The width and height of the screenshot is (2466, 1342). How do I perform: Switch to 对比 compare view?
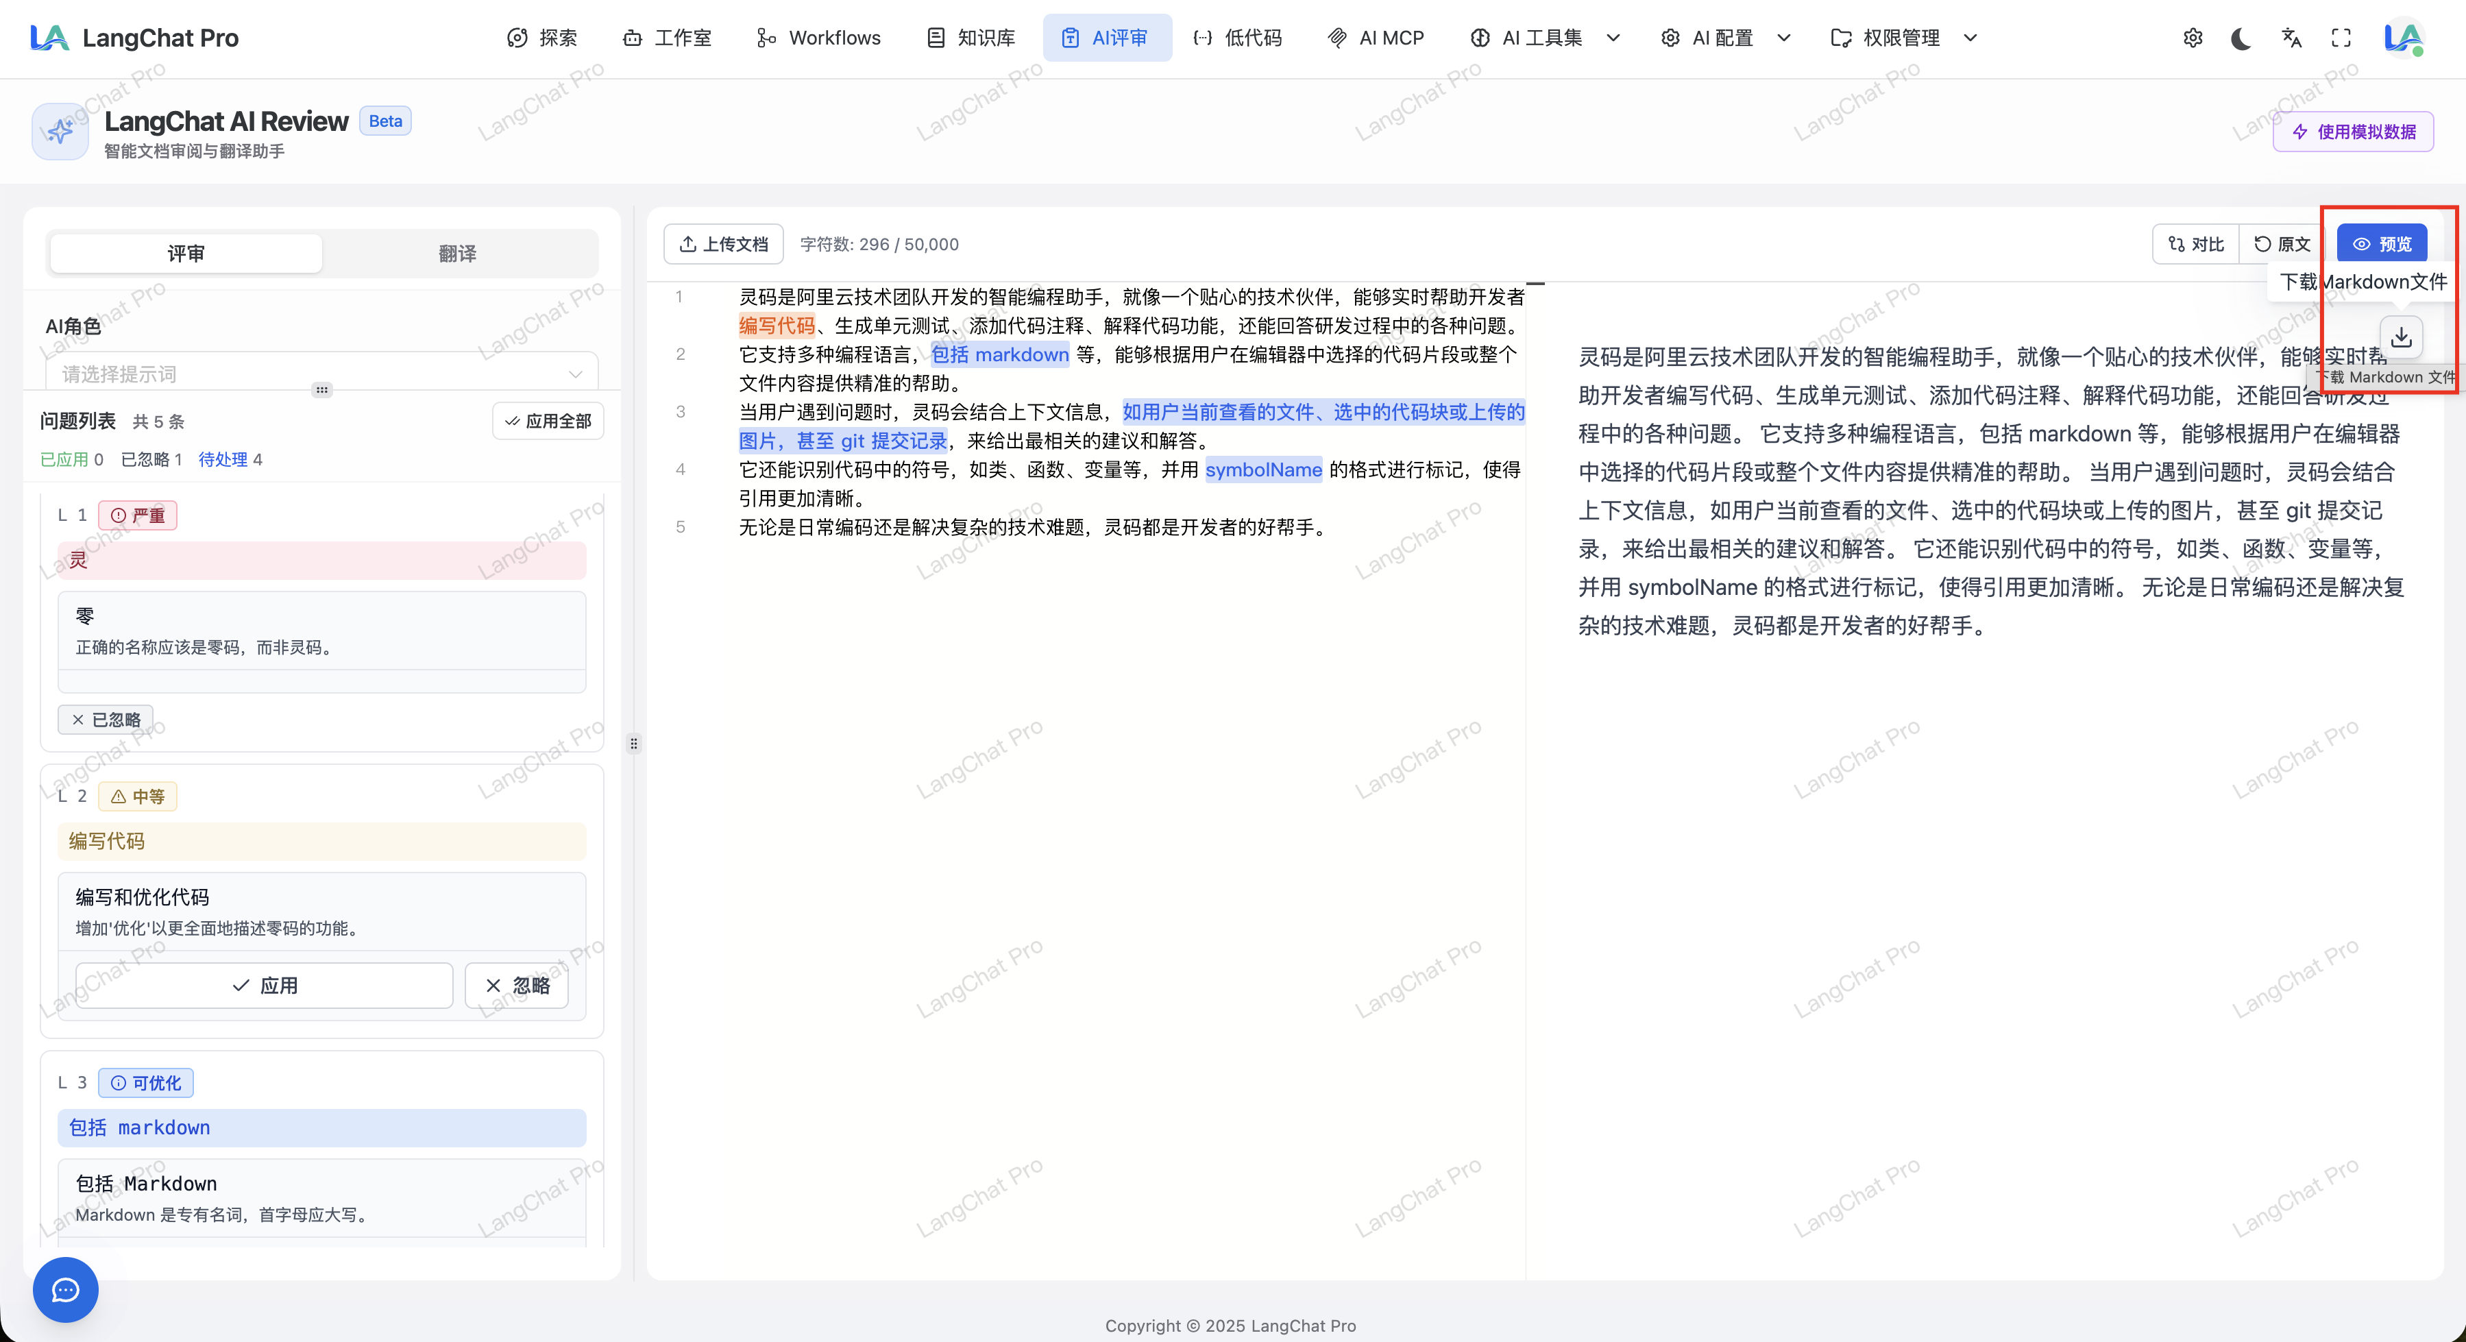click(2196, 244)
